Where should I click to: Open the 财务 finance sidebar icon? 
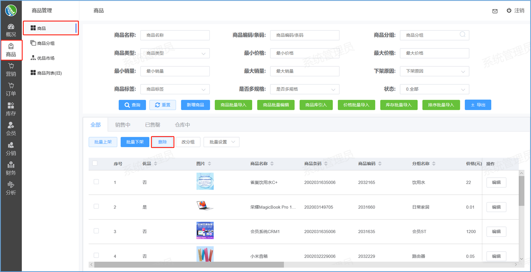point(11,169)
